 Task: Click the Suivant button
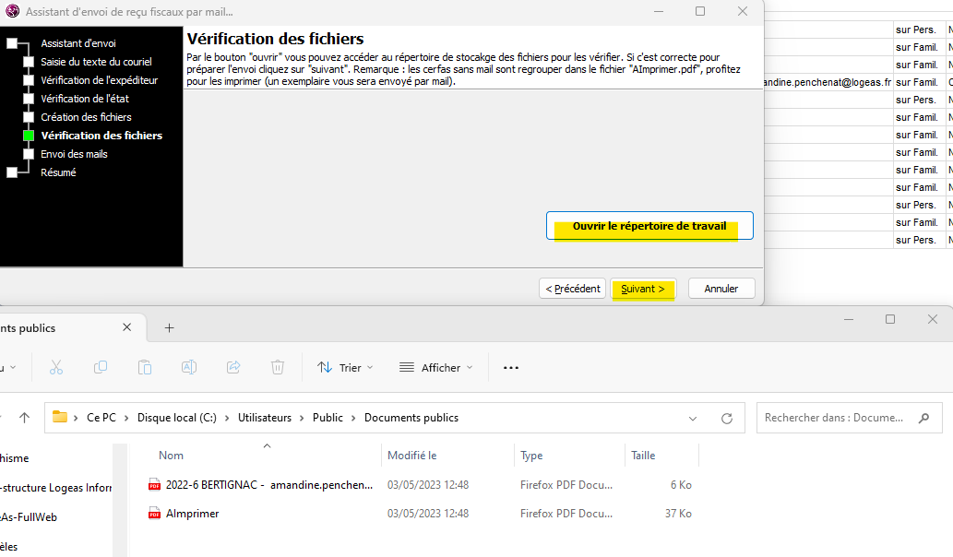point(643,289)
